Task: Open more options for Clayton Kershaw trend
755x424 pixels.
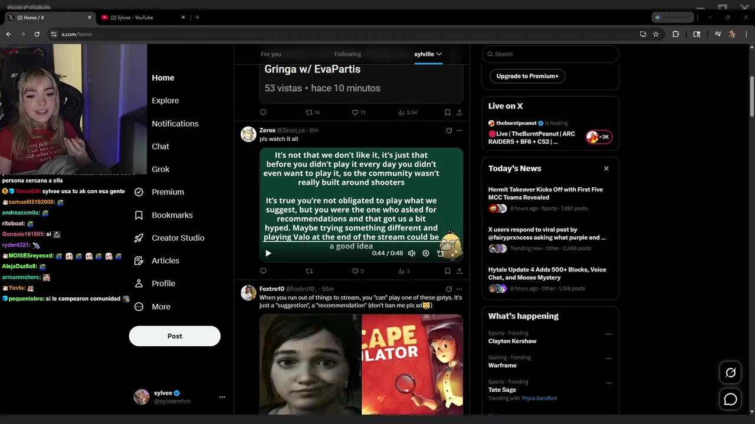Action: (609, 334)
